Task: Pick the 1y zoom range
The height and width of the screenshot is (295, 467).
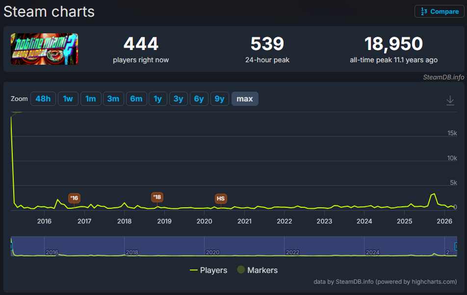Action: 158,98
